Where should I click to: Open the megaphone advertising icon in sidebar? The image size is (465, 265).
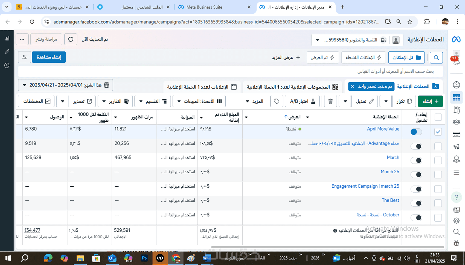click(456, 147)
